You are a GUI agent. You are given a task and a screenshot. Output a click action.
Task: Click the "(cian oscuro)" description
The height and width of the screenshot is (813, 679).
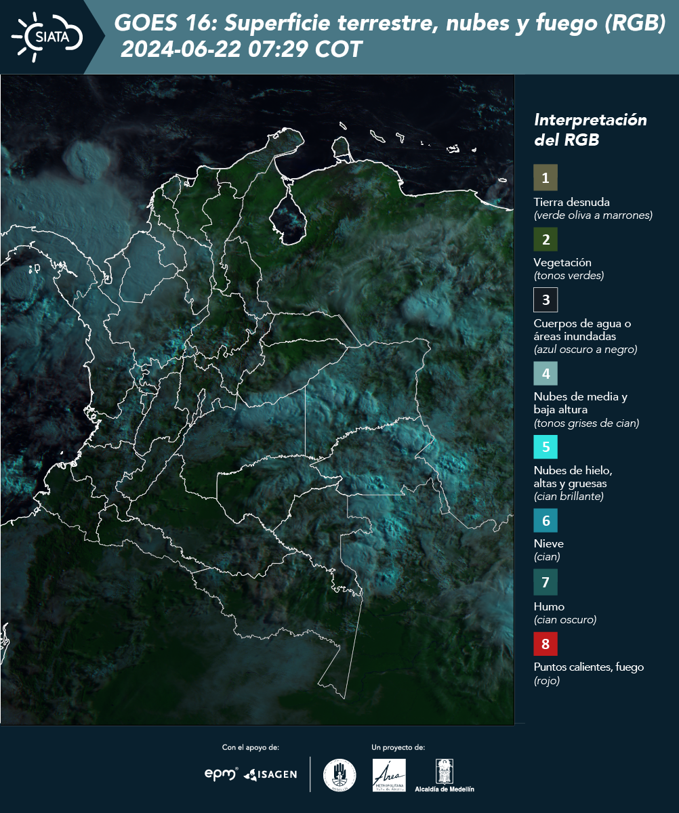[565, 620]
